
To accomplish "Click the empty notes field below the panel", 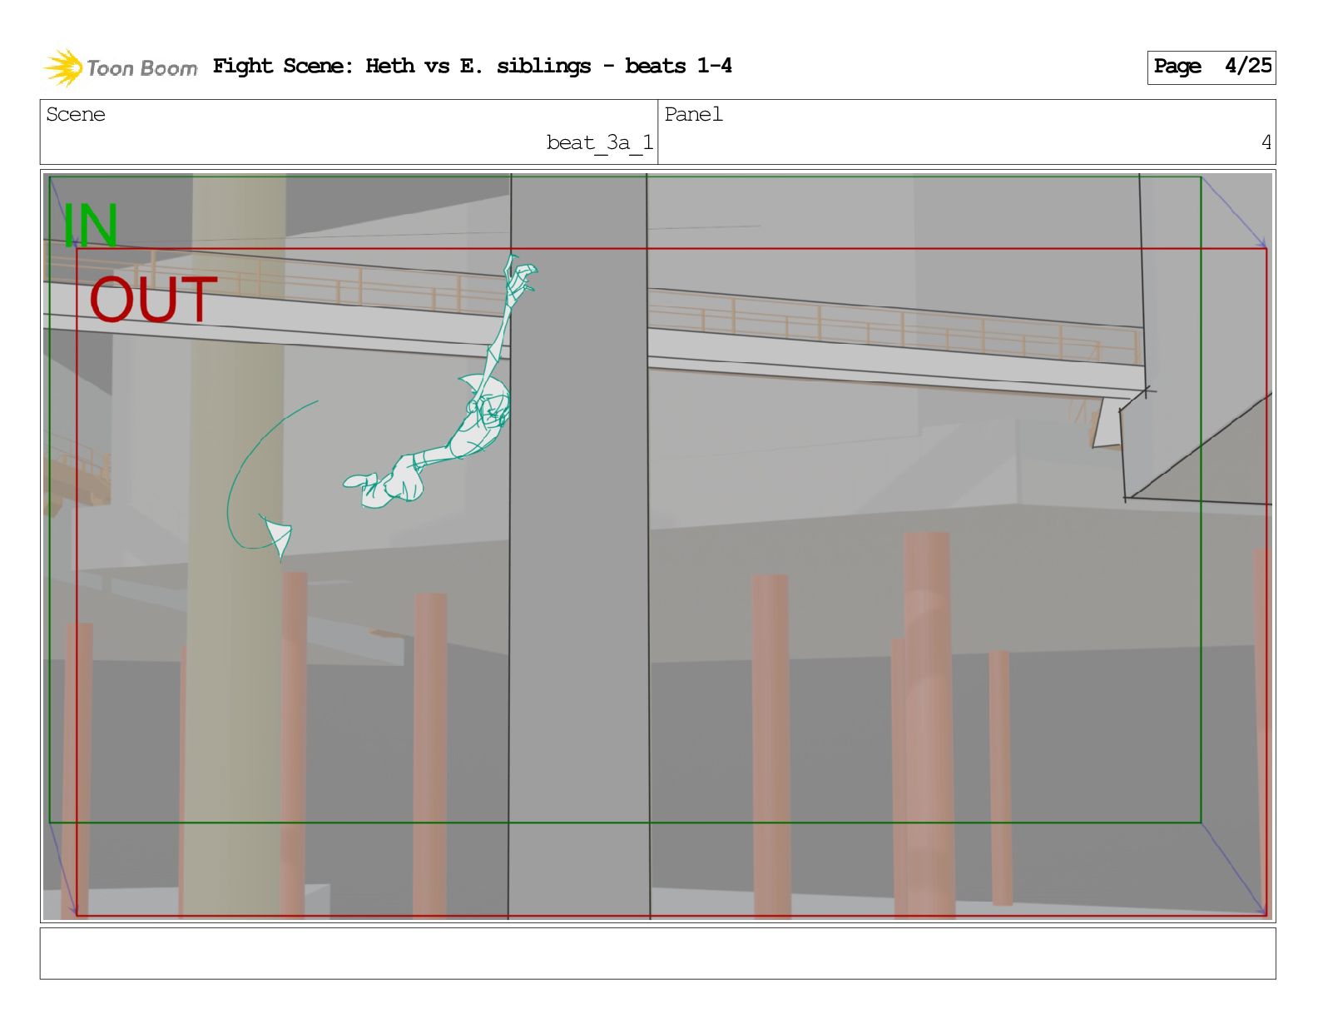I will click(x=657, y=953).
